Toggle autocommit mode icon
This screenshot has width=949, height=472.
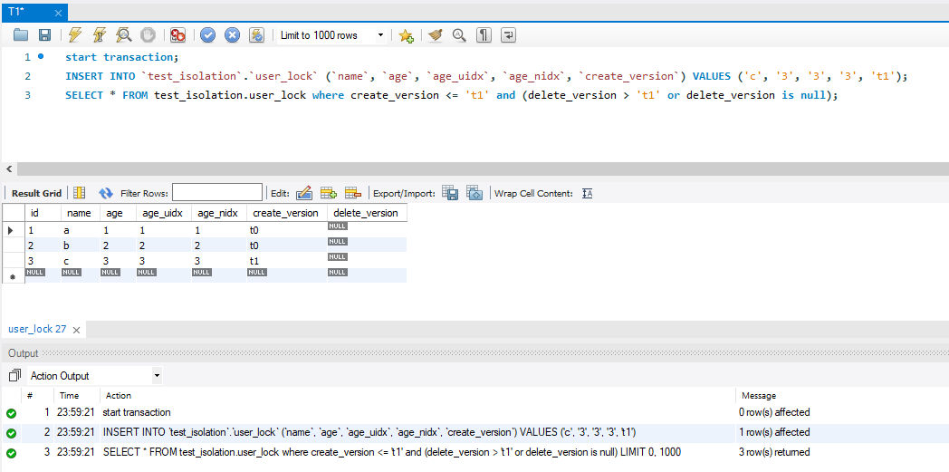click(x=257, y=35)
